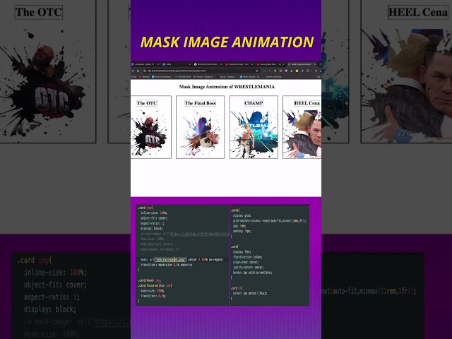
Task: Bookmark the page with the address bar star
Action: (x=257, y=71)
